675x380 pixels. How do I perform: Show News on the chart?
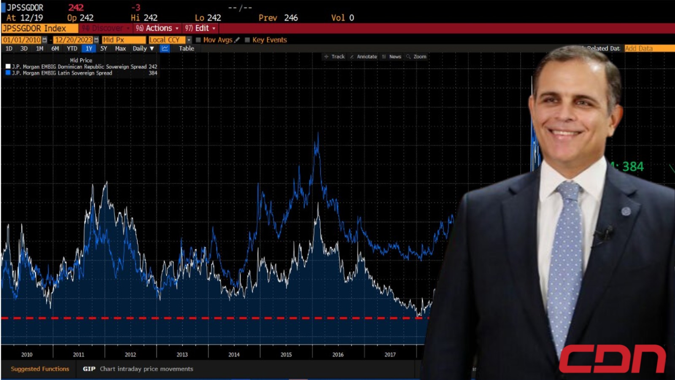[391, 57]
